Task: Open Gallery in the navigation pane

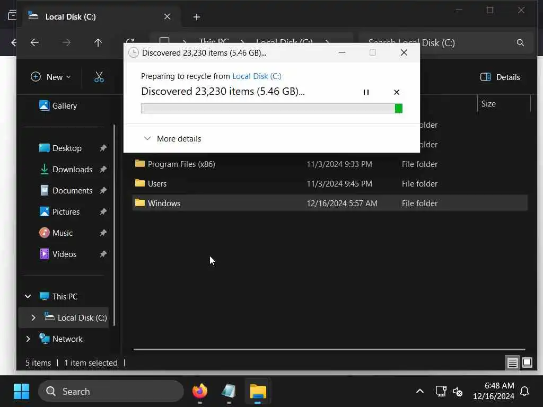Action: pyautogui.click(x=58, y=105)
